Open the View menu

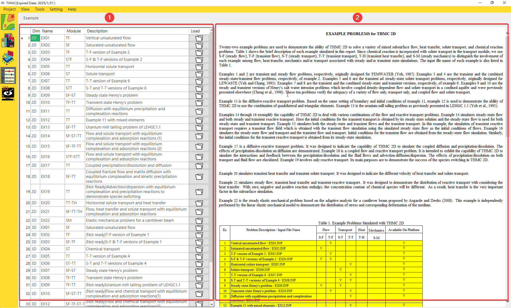point(25,9)
